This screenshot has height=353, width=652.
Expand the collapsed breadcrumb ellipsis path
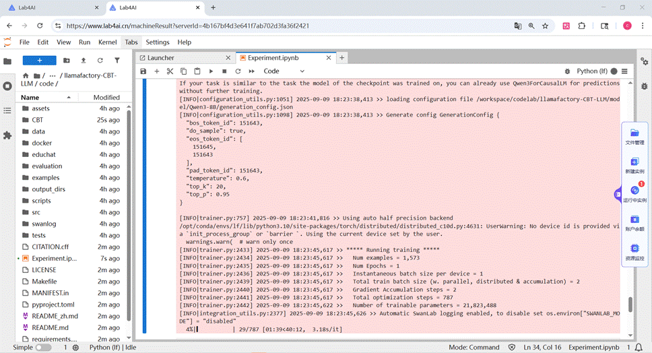click(53, 75)
